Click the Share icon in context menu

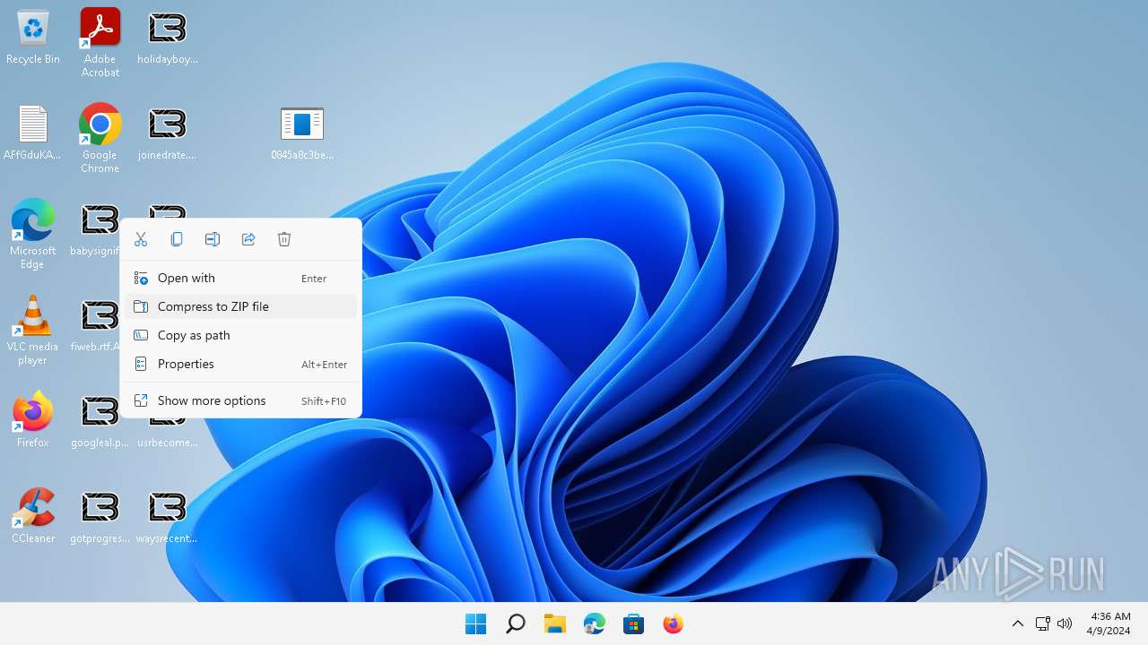248,239
